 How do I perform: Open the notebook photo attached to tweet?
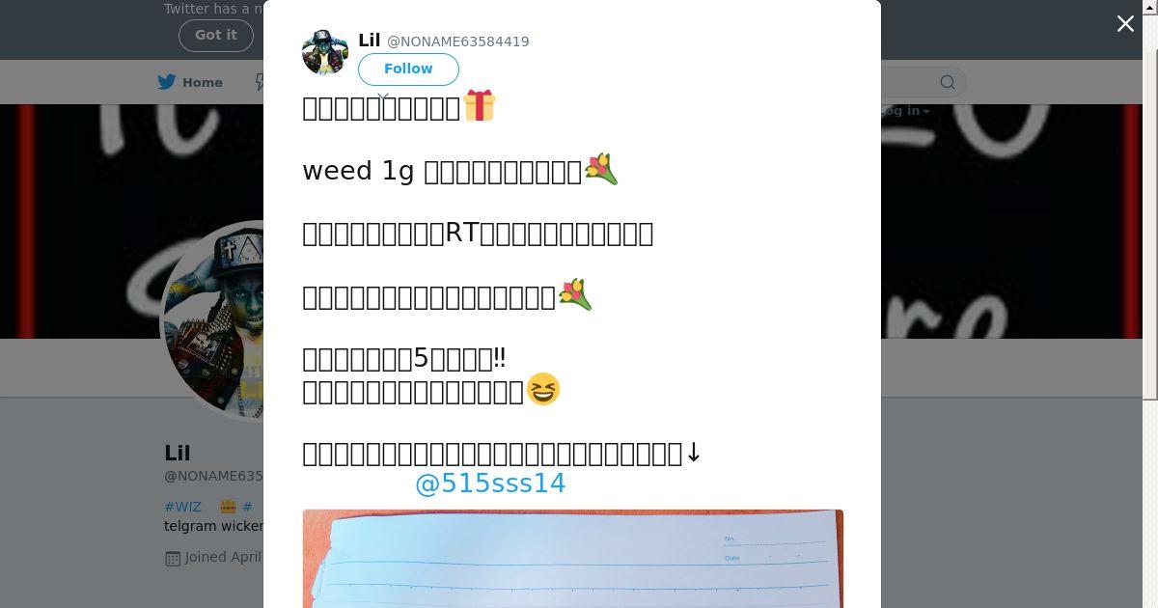[573, 559]
